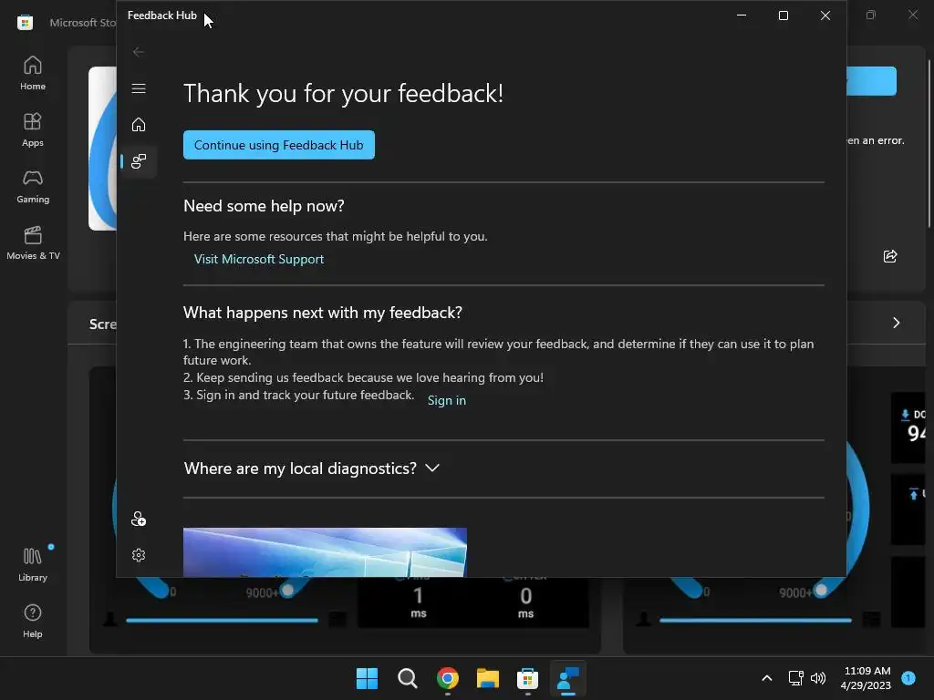Click Continue using Feedback Hub button
The image size is (934, 700).
279,145
